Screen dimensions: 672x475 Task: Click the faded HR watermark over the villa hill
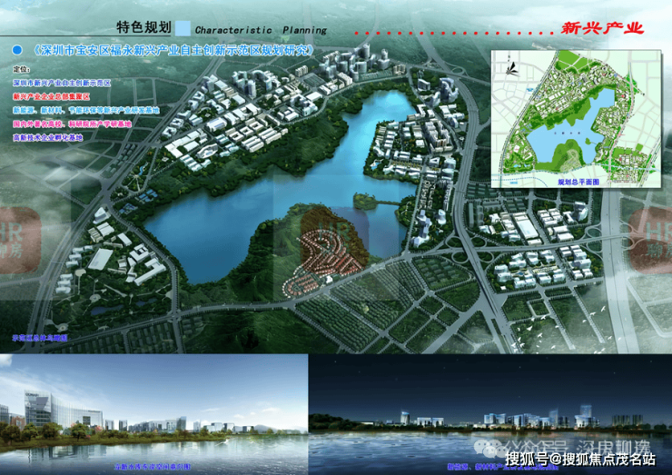click(336, 235)
